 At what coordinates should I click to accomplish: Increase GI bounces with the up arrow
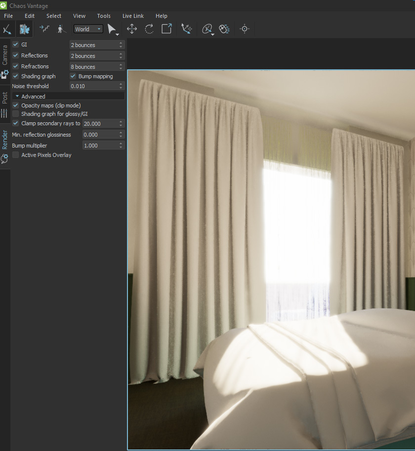pyautogui.click(x=121, y=43)
